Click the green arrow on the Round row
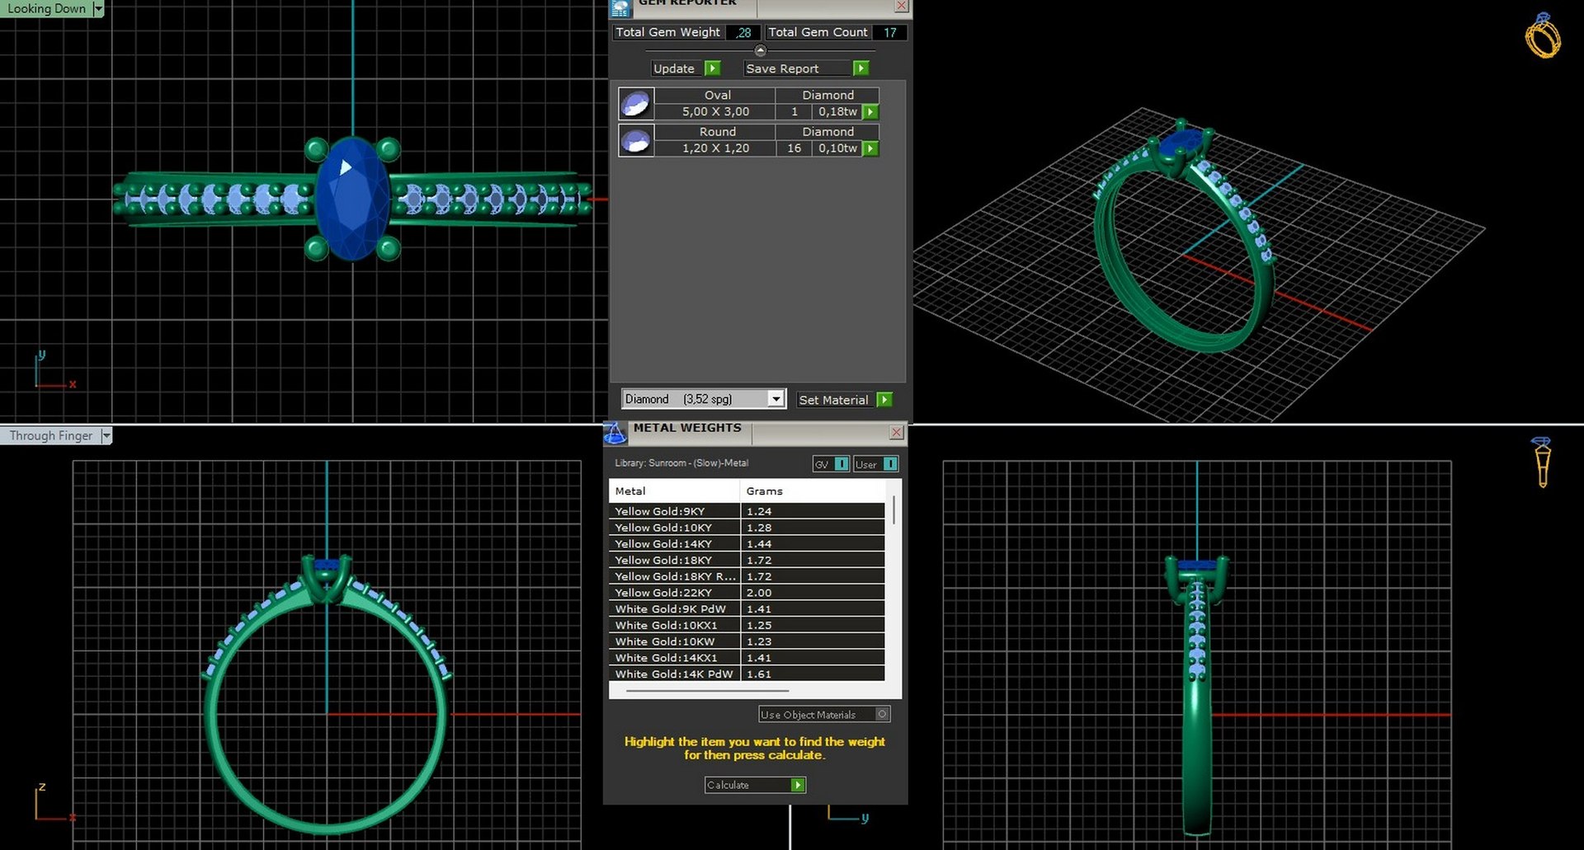This screenshot has height=850, width=1584. (x=870, y=148)
